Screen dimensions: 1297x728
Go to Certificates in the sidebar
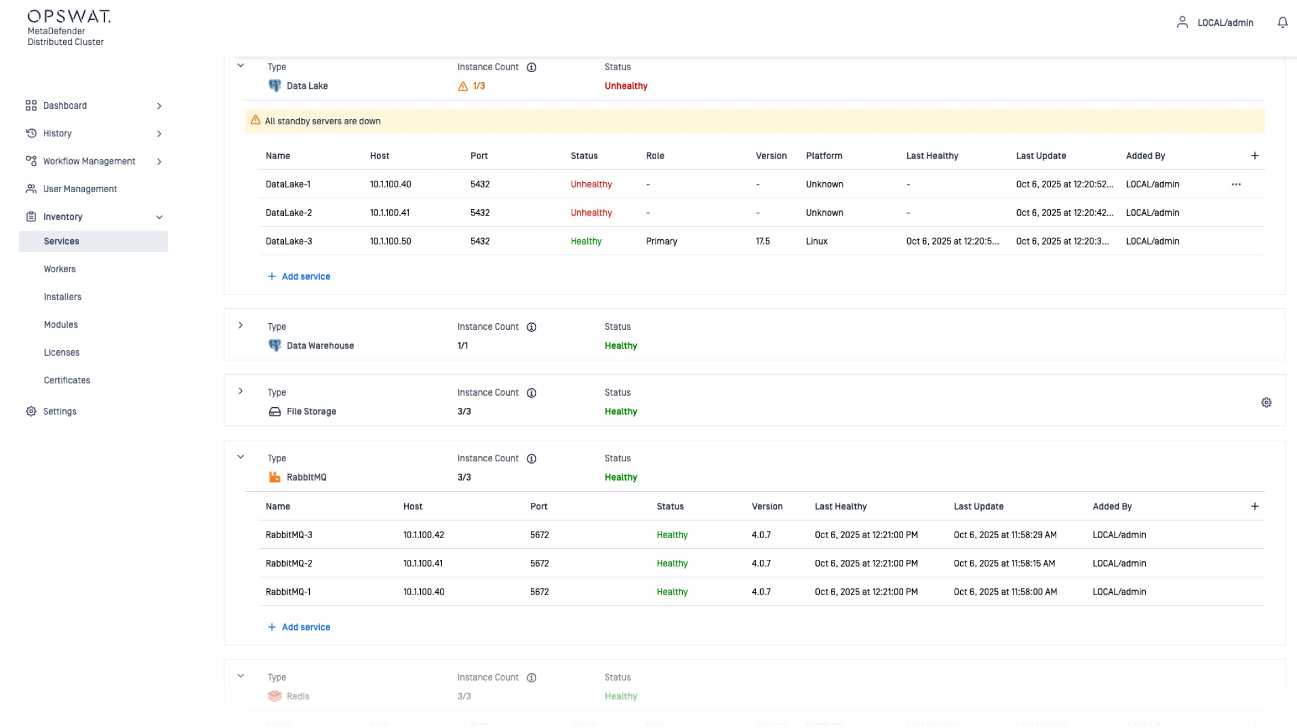(x=67, y=380)
